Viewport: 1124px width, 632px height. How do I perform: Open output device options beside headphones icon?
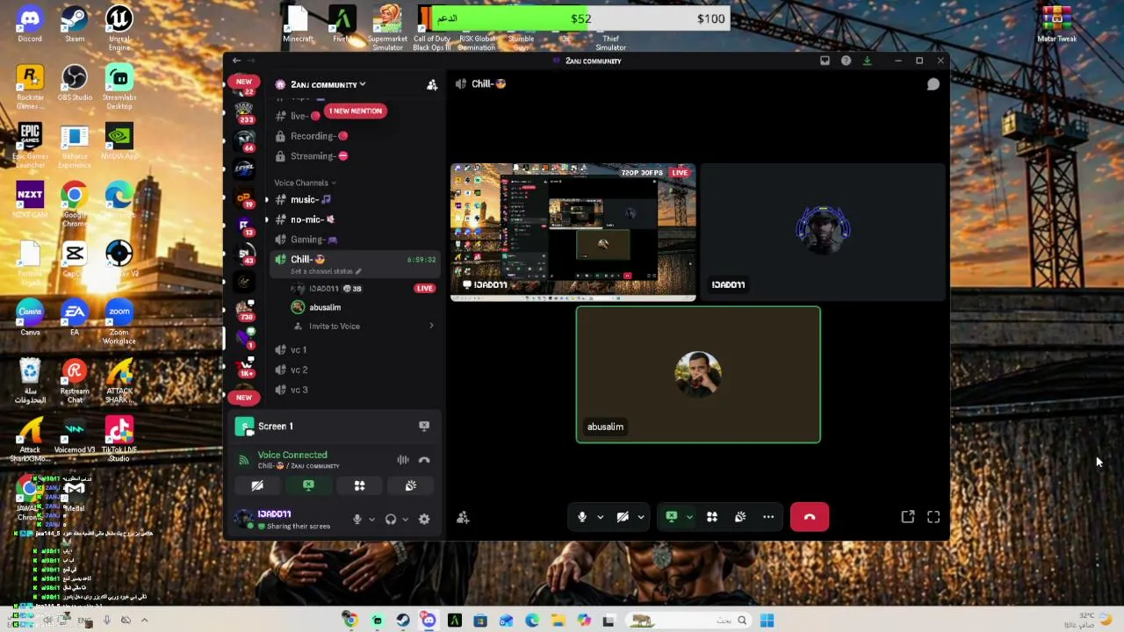point(406,519)
